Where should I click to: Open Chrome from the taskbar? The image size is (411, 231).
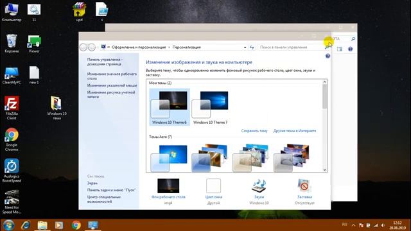[x=76, y=225]
